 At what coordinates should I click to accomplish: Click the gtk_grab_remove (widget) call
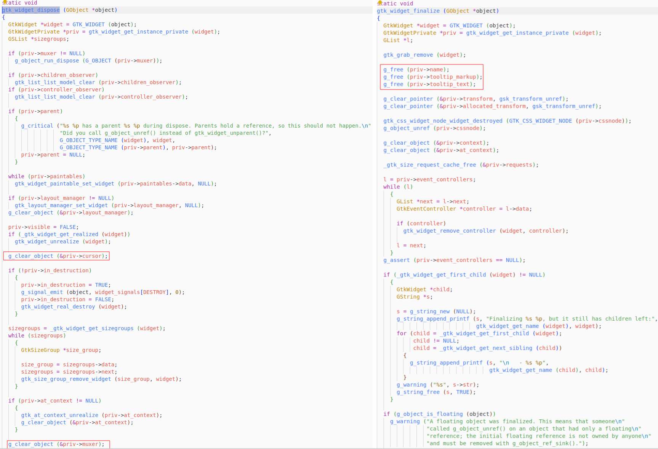click(x=424, y=55)
